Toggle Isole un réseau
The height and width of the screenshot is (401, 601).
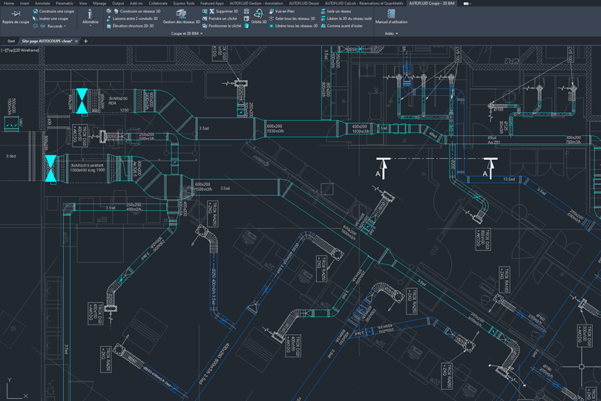click(338, 11)
